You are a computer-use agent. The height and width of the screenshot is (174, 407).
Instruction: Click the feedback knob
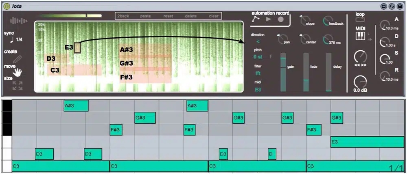point(328,21)
